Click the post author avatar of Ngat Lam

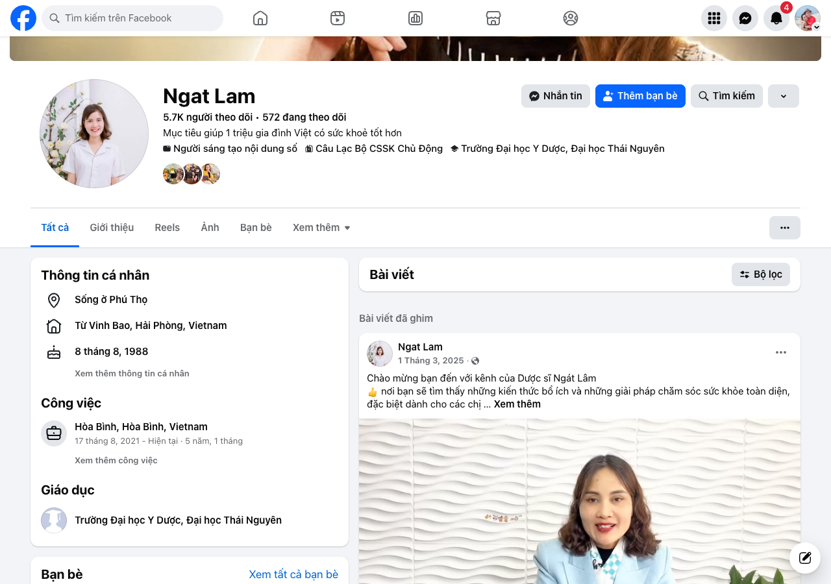[380, 354]
